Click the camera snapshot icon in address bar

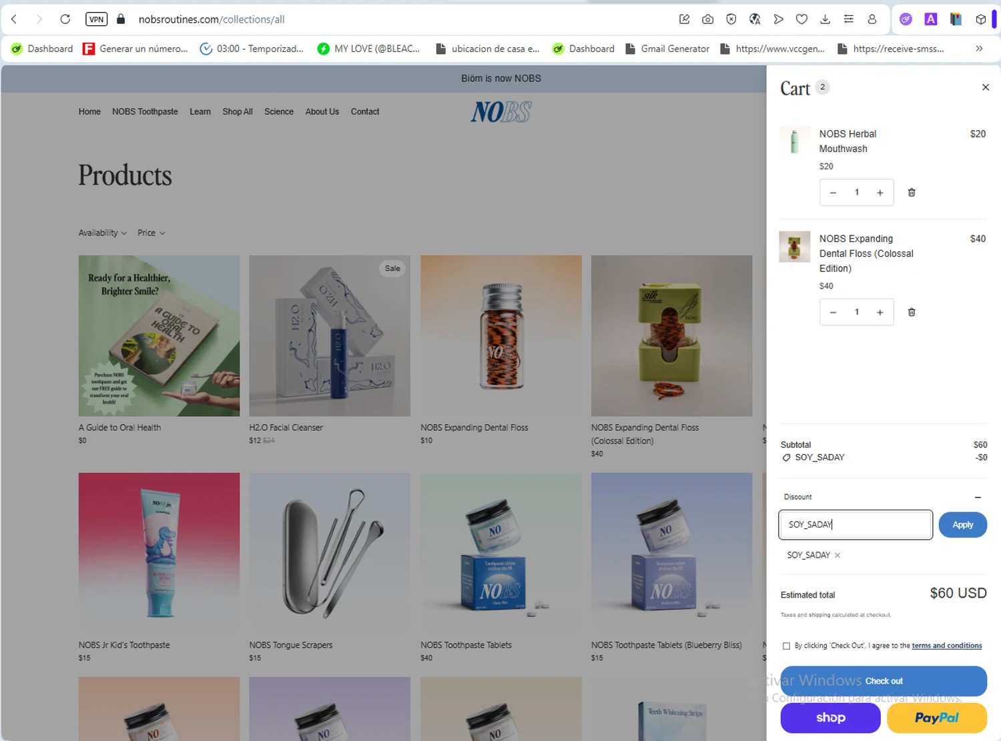(707, 19)
